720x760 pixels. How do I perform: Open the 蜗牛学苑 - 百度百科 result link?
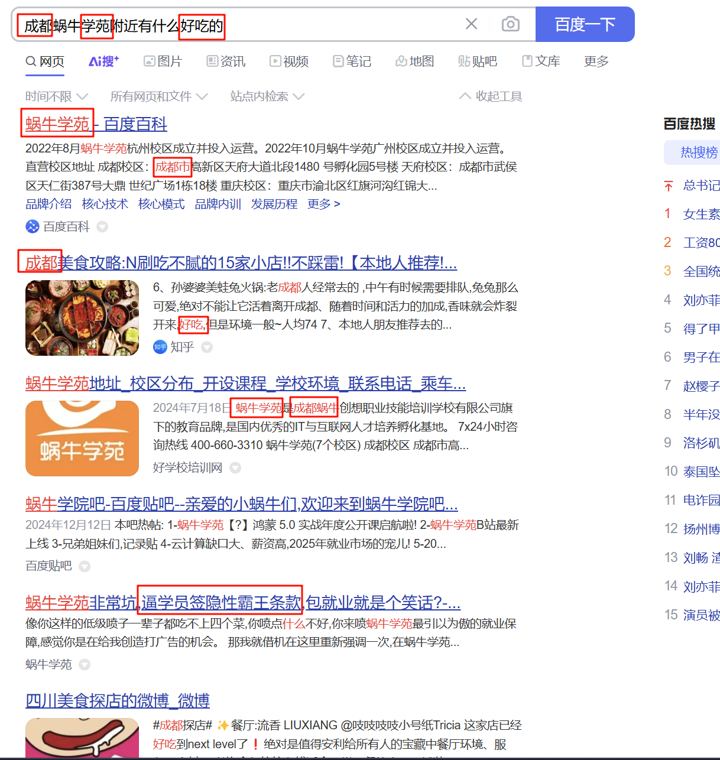[x=96, y=124]
